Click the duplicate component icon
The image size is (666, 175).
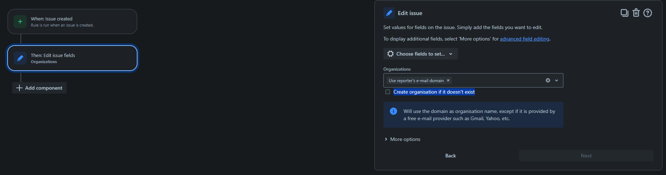point(624,13)
